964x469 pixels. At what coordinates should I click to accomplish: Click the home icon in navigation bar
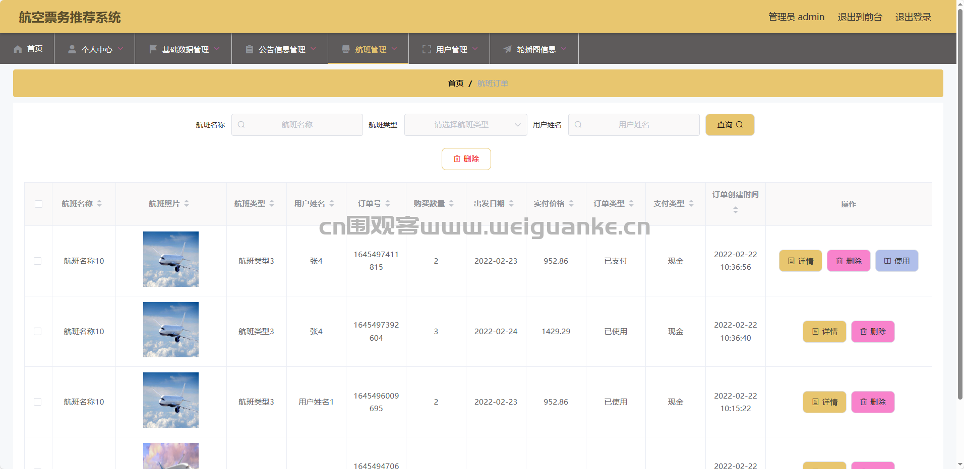(18, 49)
